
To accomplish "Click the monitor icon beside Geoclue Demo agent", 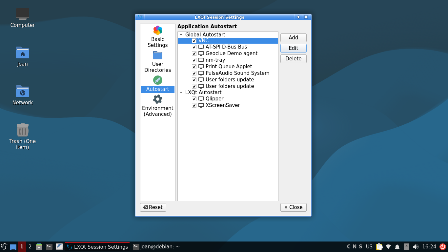I will (x=201, y=53).
